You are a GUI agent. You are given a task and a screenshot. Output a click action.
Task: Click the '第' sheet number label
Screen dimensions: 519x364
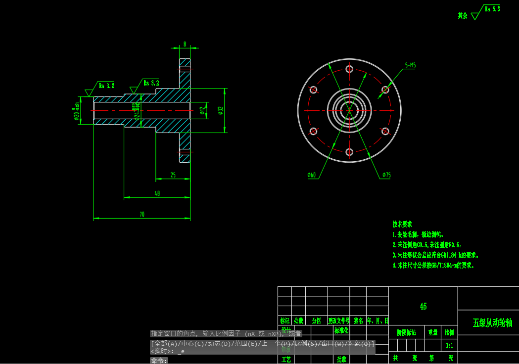click(x=431, y=358)
